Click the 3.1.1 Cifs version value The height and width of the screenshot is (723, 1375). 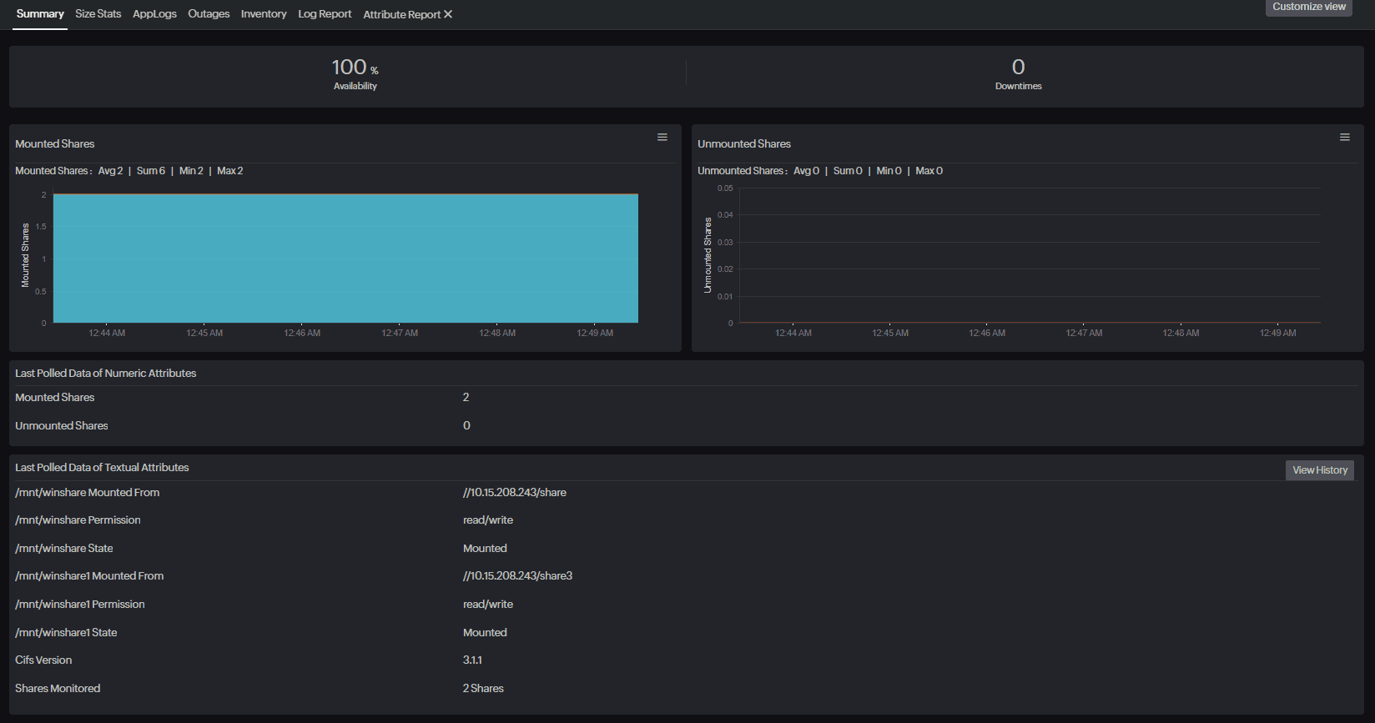point(472,660)
